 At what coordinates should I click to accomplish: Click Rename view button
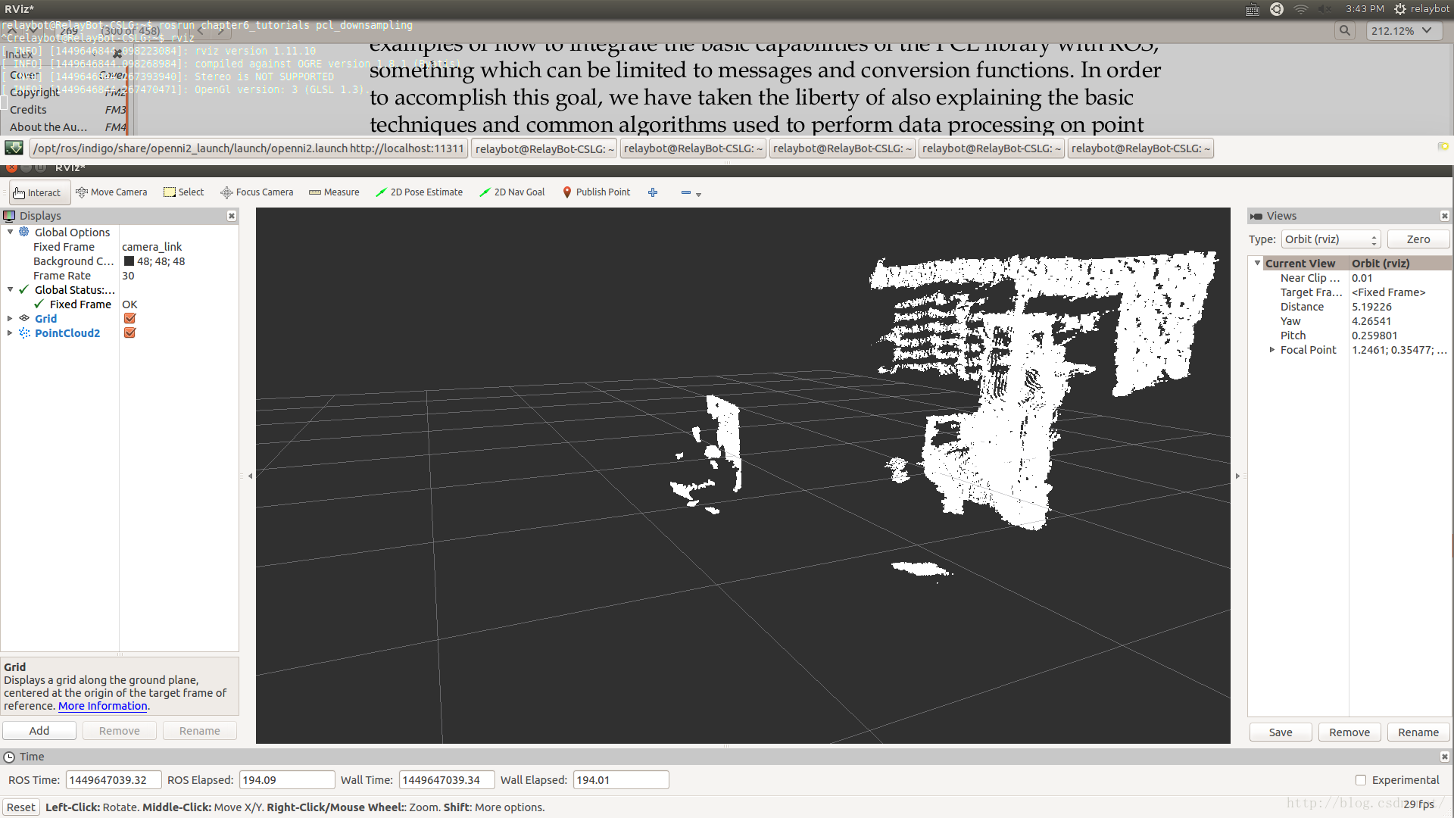[x=1418, y=732]
